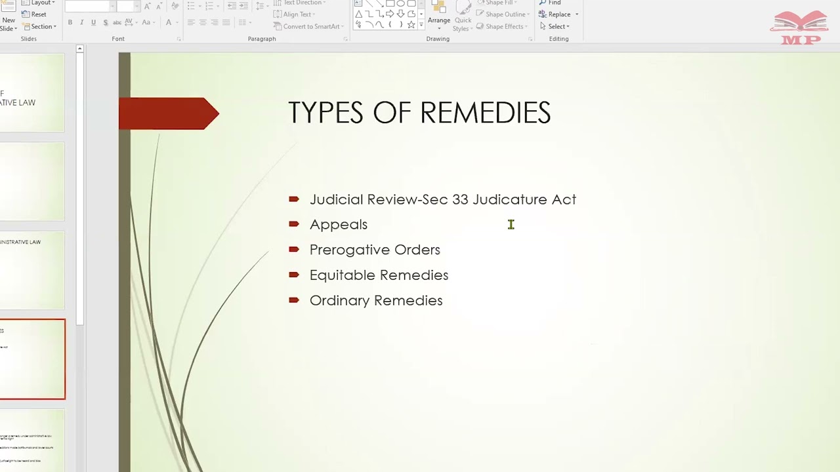Click Convert to SmartArt
840x472 pixels.
310,26
